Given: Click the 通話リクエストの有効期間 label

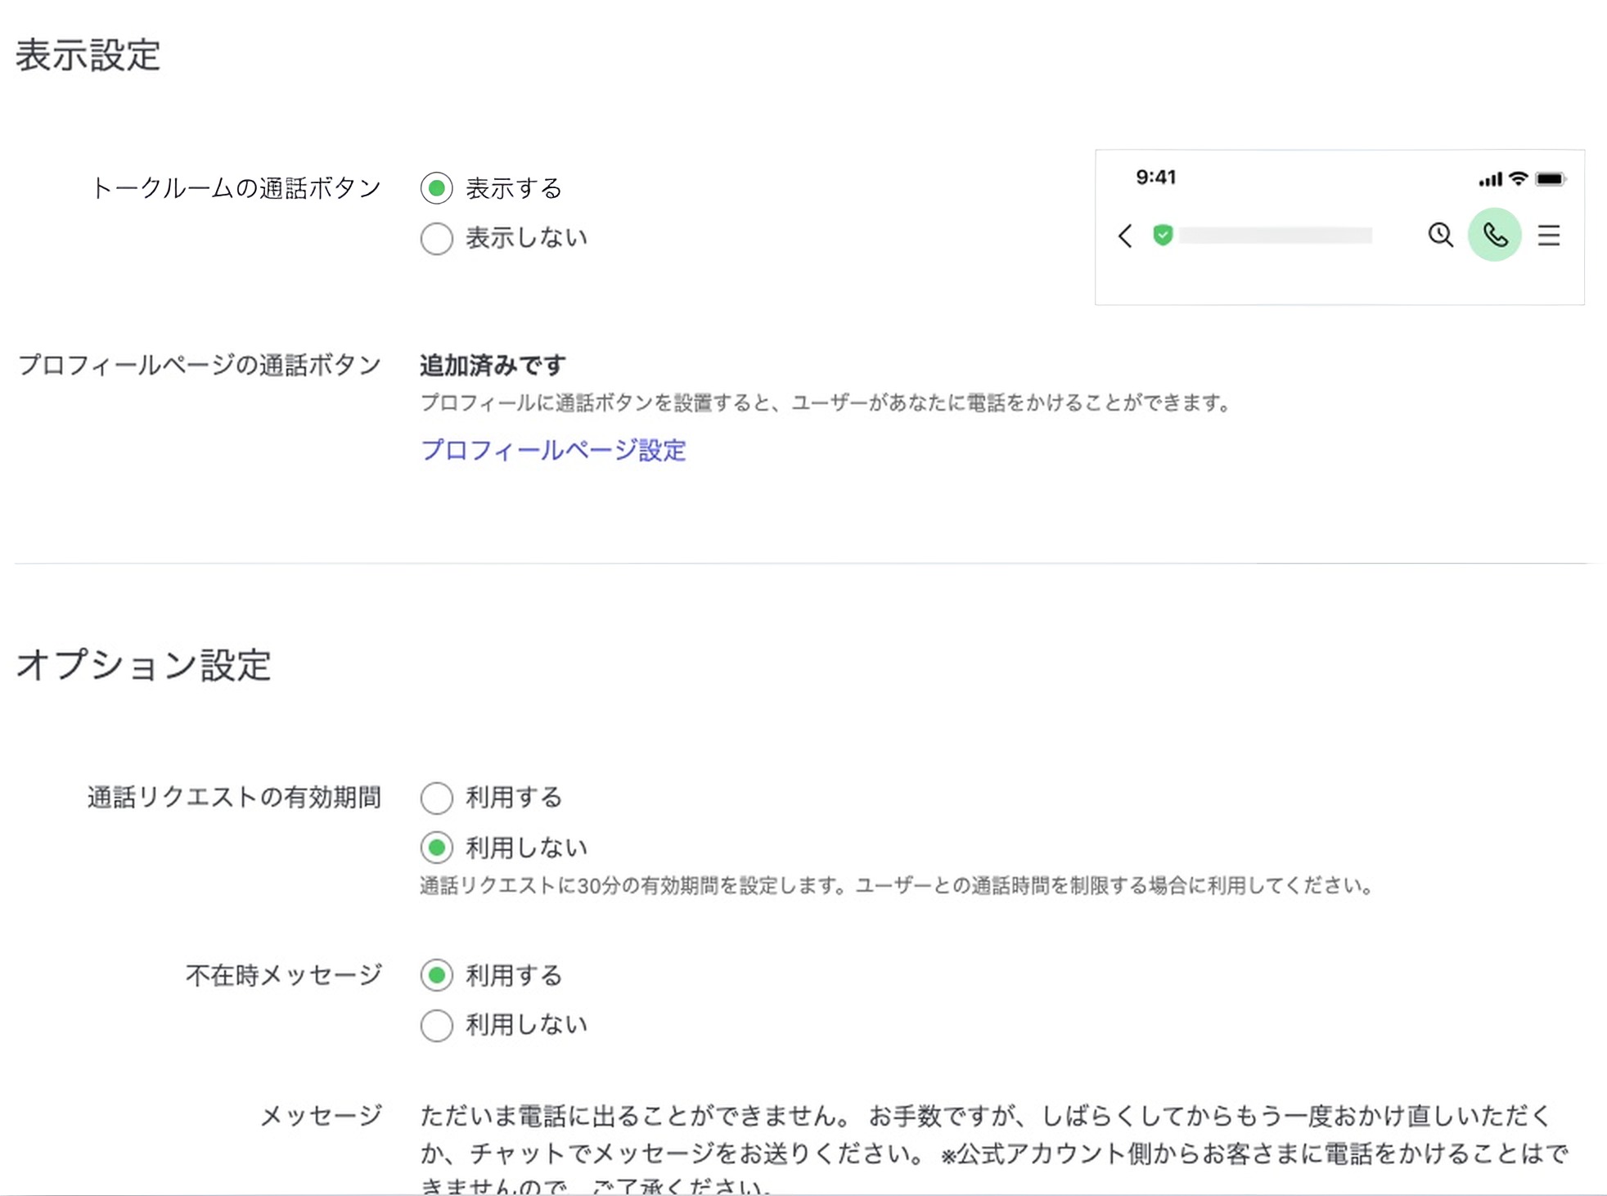Looking at the screenshot, I should click(x=234, y=797).
